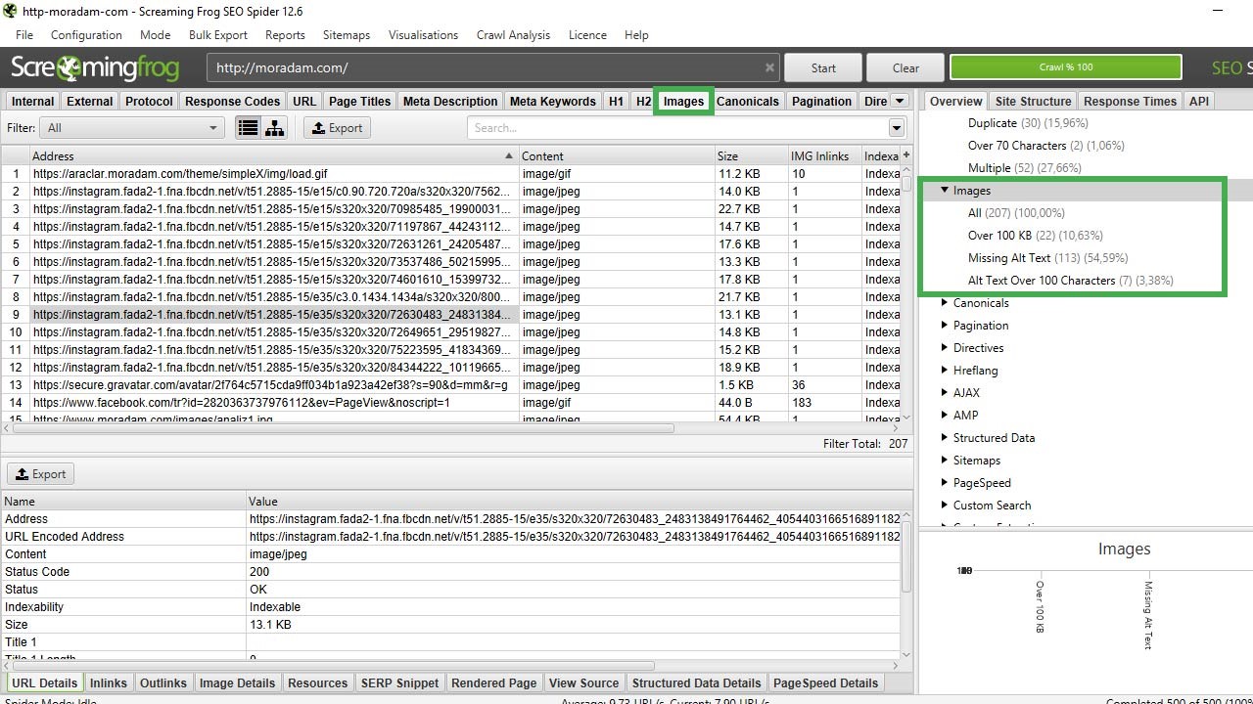This screenshot has height=704, width=1253.
Task: Click the Crawl % 100 progress bar
Action: click(1066, 67)
